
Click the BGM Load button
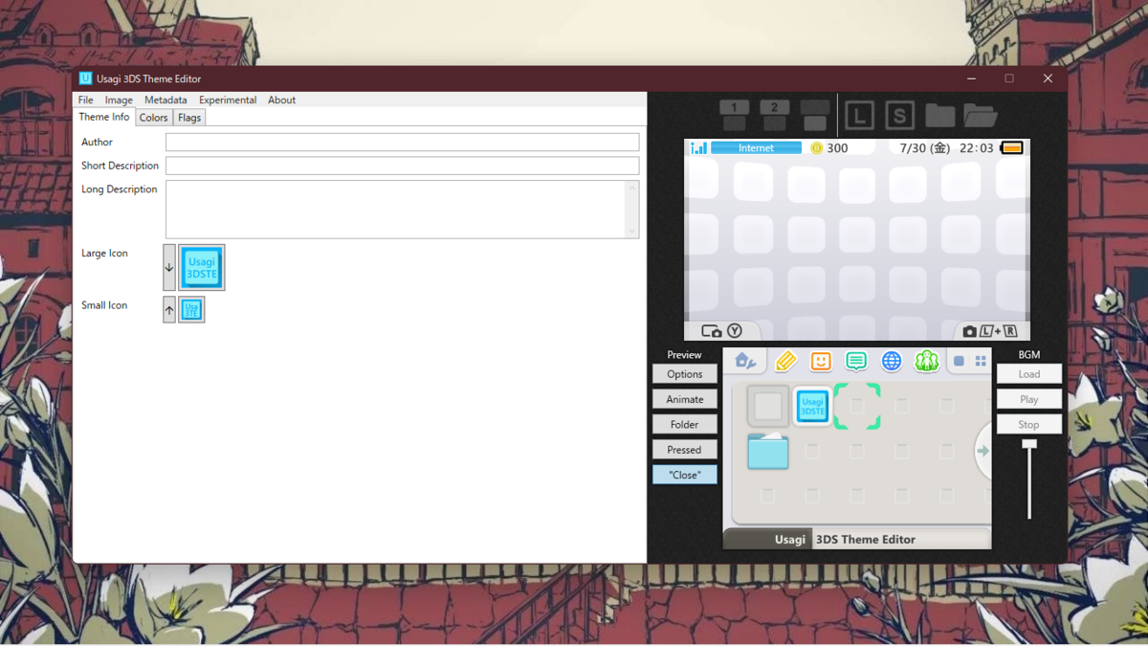1029,374
